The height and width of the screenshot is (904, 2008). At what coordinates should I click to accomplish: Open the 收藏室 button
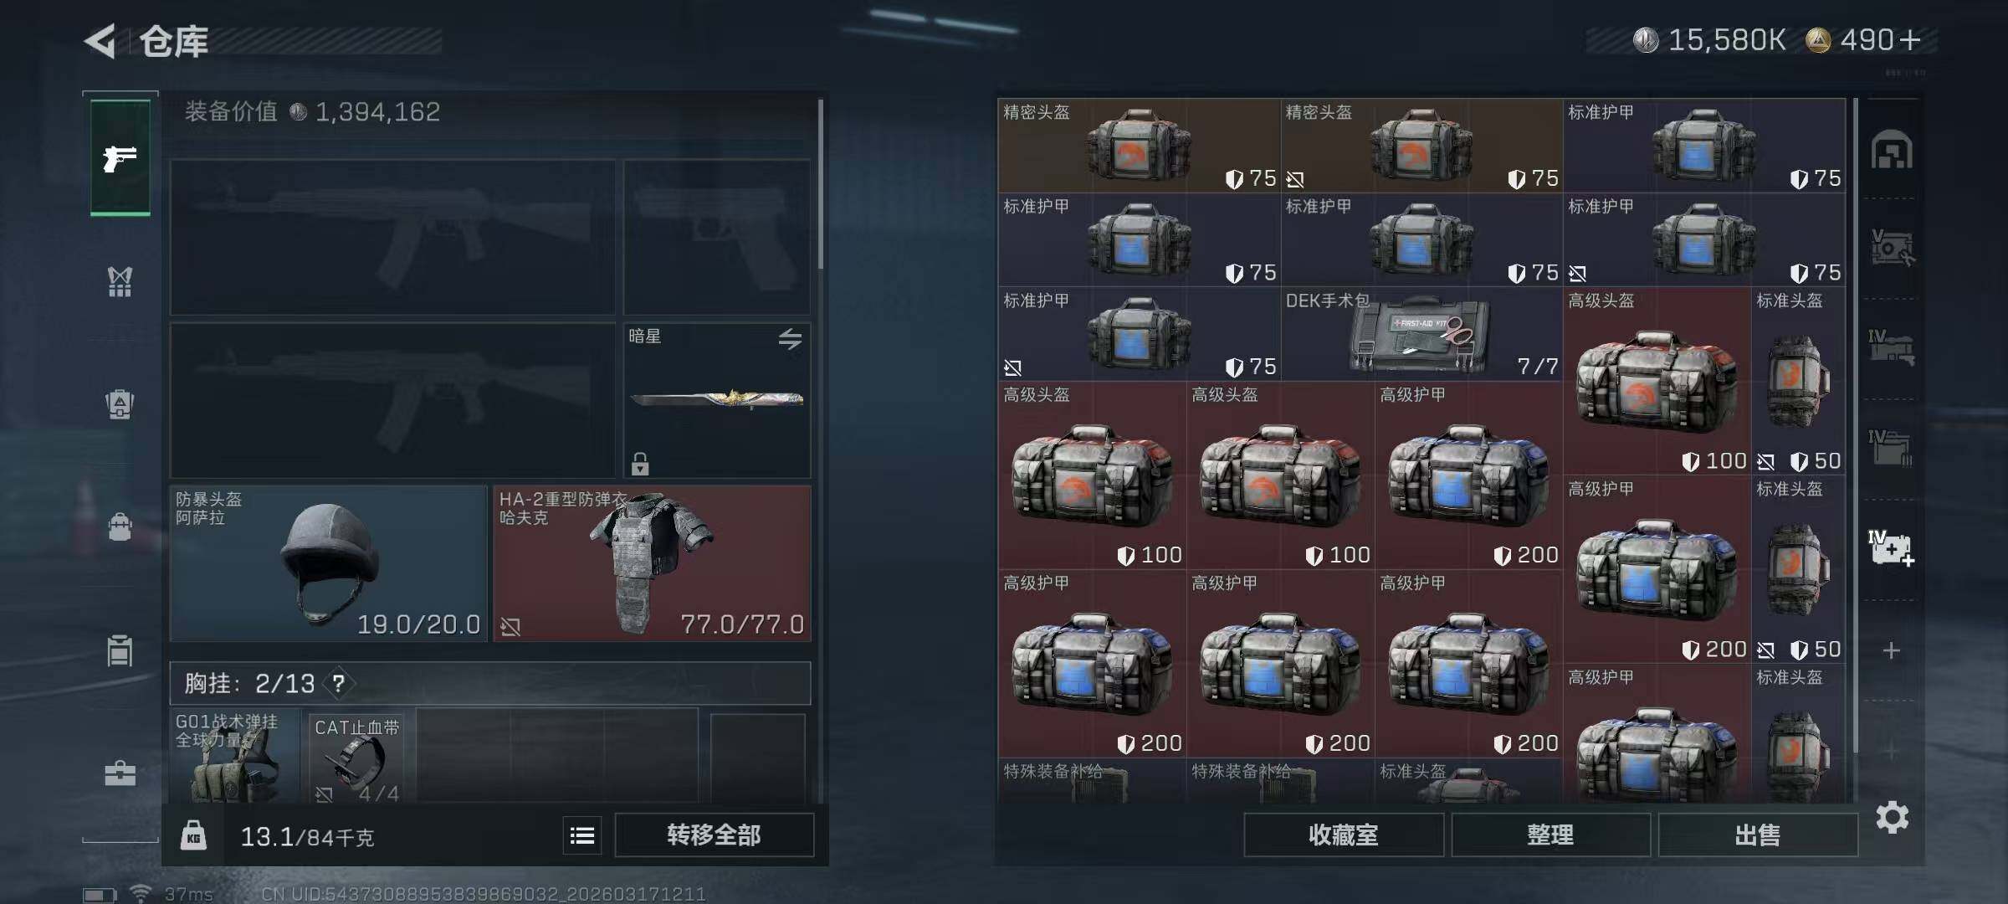pyautogui.click(x=1344, y=835)
